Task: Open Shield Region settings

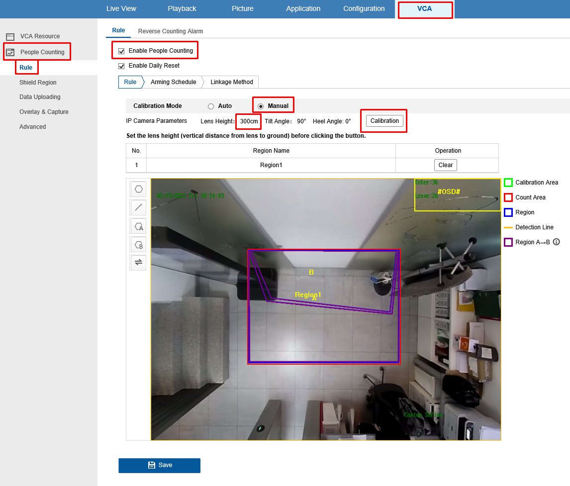Action: pyautogui.click(x=38, y=83)
